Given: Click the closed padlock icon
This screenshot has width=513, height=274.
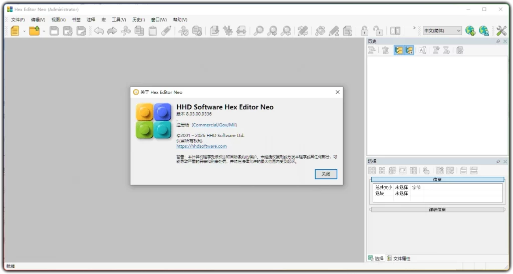Looking at the screenshot, I should 365,31.
